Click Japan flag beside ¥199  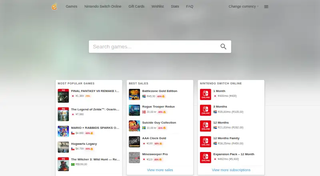coord(144,144)
